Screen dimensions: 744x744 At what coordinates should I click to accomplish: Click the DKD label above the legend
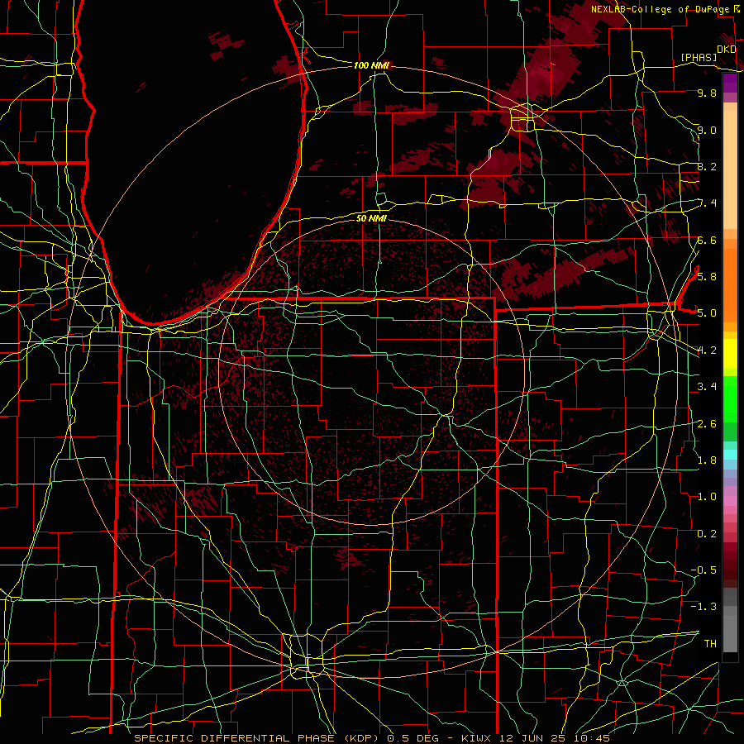pyautogui.click(x=727, y=49)
